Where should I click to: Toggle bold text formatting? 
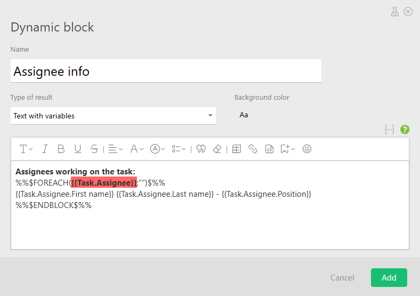pos(61,149)
